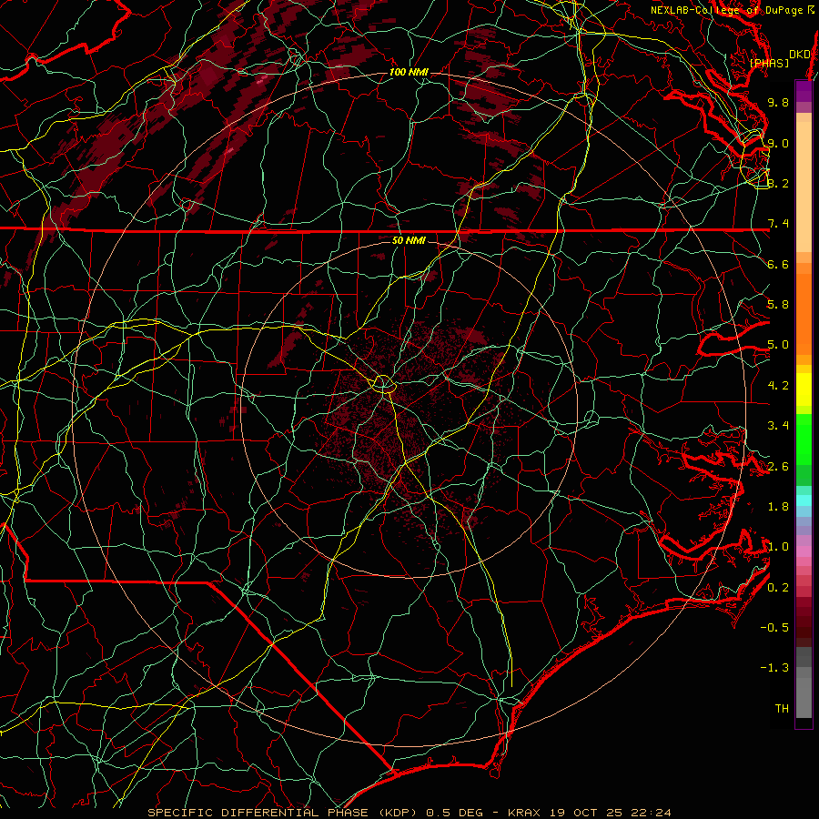Click the Specific Differential Phase caption

[x=409, y=813]
